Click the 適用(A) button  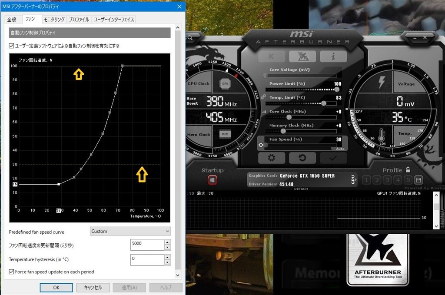(130, 288)
